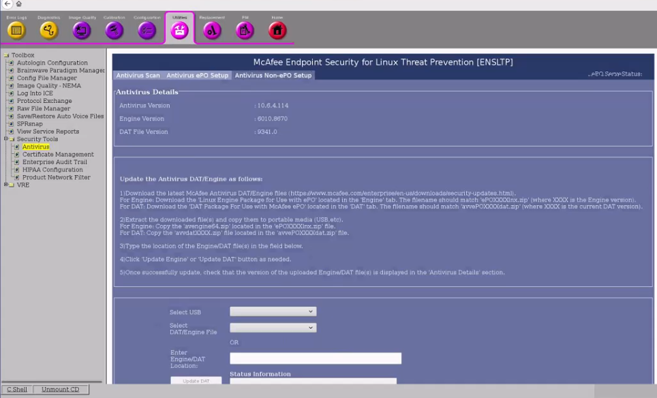This screenshot has height=398, width=657.
Task: Open the Error Logs toolbar icon
Action: [16, 30]
